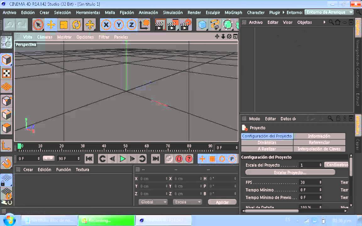Open viewport Cámaras menu
Viewport: 362px width, 226px height.
45,37
